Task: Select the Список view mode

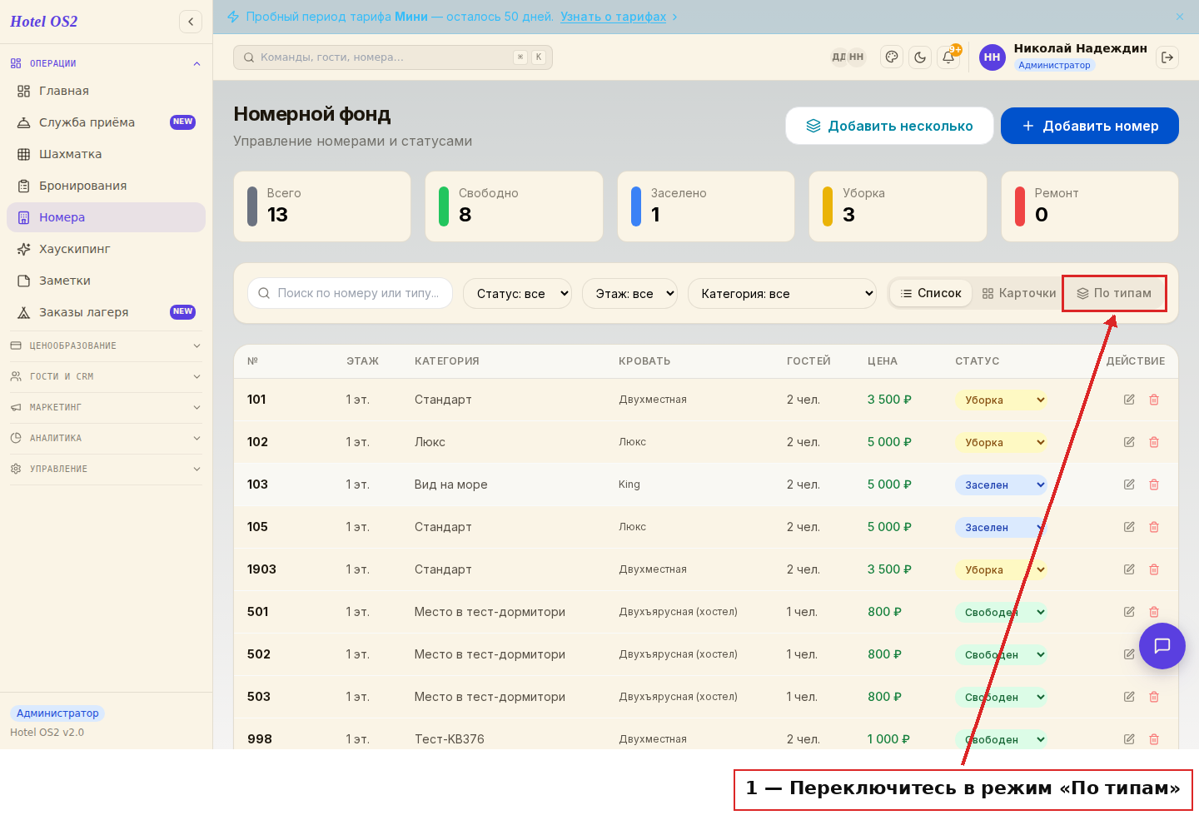Action: tap(931, 293)
